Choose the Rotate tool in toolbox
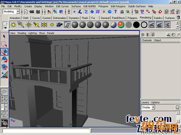The image size is (181, 135). 4,59
